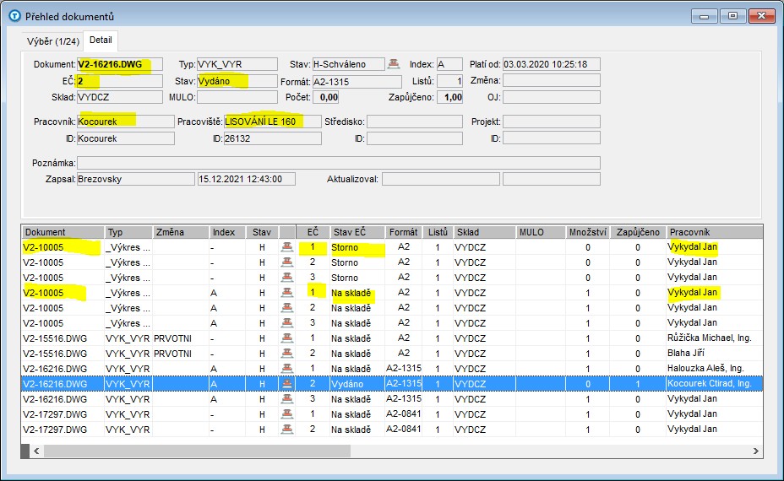Image resolution: width=784 pixels, height=481 pixels.
Task: Click the empty MULO field in the detail
Action: [237, 97]
